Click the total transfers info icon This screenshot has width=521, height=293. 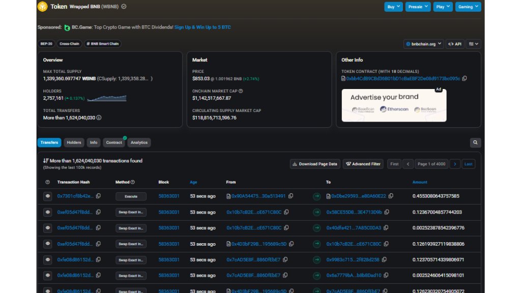[x=99, y=118]
